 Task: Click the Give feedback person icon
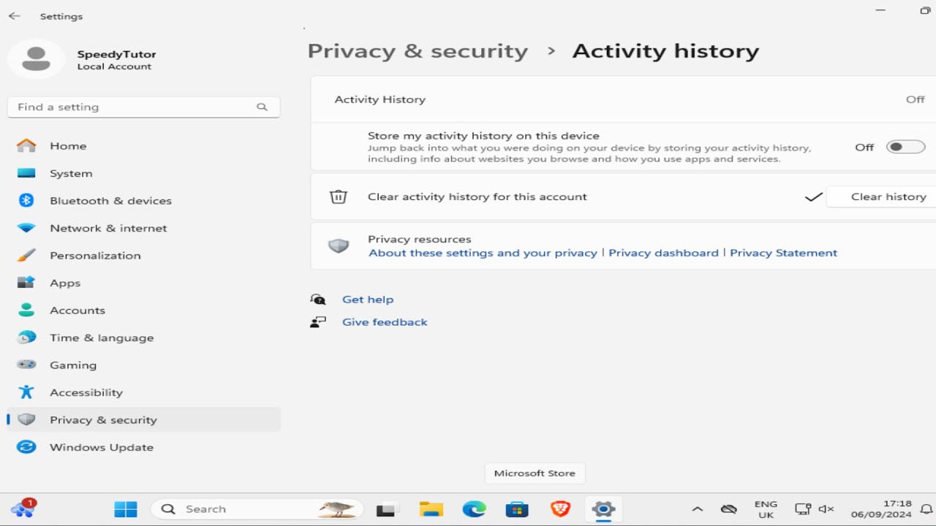pos(317,322)
